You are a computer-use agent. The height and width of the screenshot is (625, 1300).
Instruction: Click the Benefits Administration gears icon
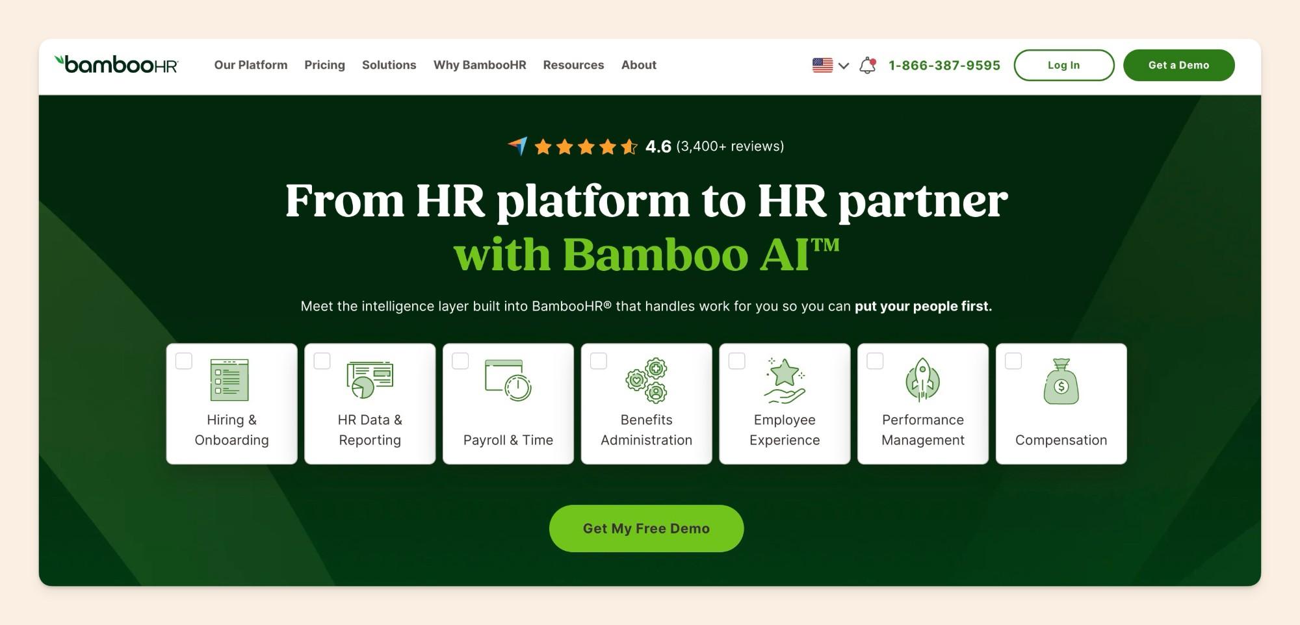[647, 380]
